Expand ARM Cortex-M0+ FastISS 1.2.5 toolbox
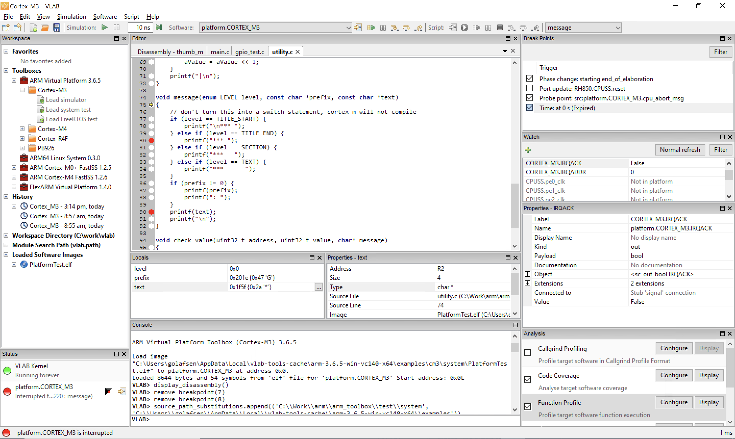The height and width of the screenshot is (439, 735). click(14, 167)
